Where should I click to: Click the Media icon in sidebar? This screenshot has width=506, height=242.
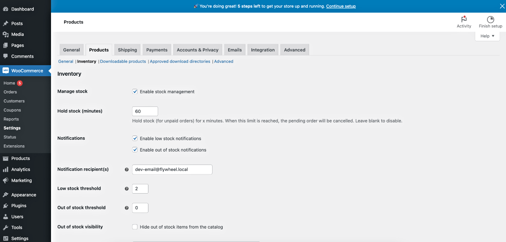point(5,35)
